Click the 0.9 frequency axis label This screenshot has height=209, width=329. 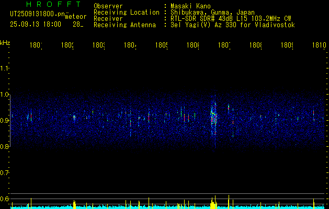(4, 120)
